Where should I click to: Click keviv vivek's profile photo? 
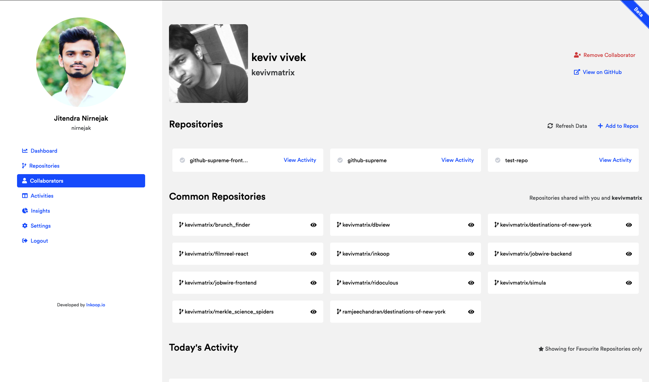click(x=208, y=63)
